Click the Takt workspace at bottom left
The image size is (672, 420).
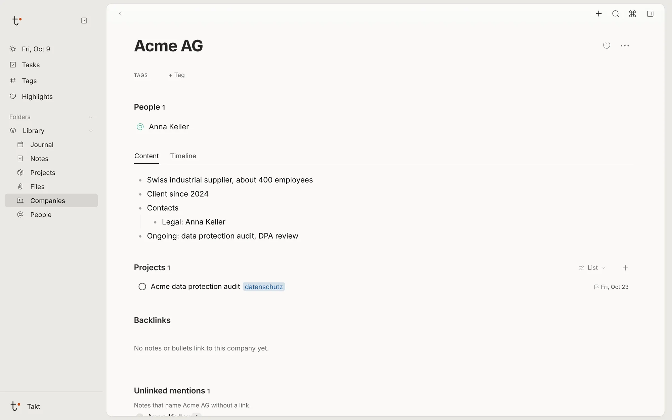(x=25, y=407)
